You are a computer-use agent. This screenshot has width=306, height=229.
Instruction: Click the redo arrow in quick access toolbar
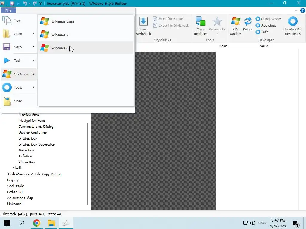35,3
